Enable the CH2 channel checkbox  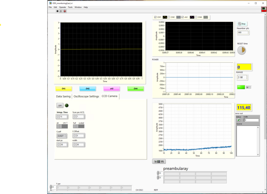168,17
